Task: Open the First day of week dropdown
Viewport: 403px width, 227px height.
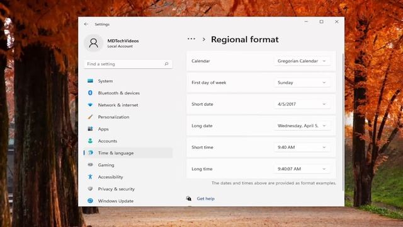Action: (x=302, y=83)
